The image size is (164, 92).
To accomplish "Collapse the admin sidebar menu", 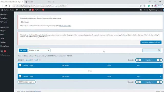I will 5,55.
